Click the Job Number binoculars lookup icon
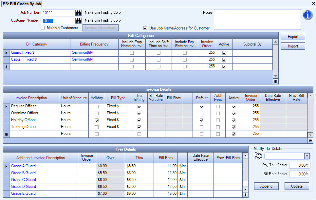316x200 pixels. pyautogui.click(x=78, y=13)
